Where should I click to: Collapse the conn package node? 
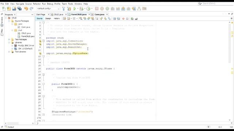(12, 24)
